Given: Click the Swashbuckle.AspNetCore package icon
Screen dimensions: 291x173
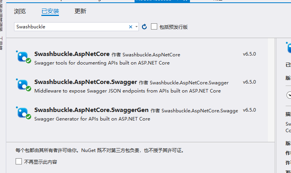Looking at the screenshot, I should coord(23,57).
